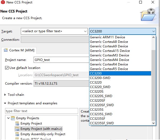Collapse the CC3200 device dropdown

pos(153,31)
